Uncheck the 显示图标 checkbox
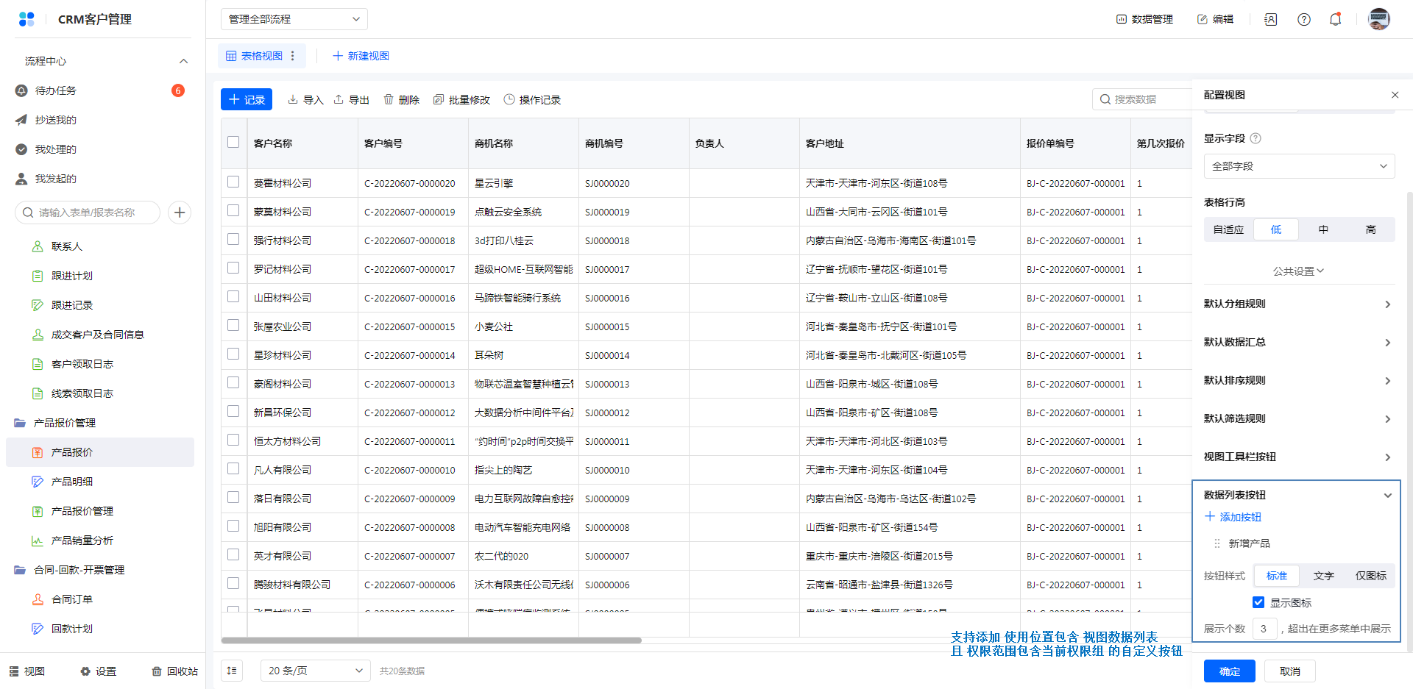The image size is (1413, 689). 1258,602
